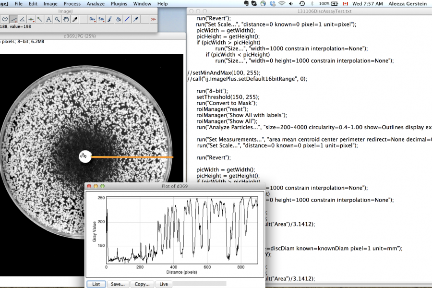
Task: Select the Hand scrolling tool
Action: point(66,19)
